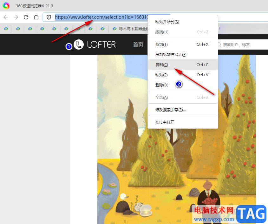Open the browser home page
Viewport: 268px width, 224px height.
click(36, 17)
